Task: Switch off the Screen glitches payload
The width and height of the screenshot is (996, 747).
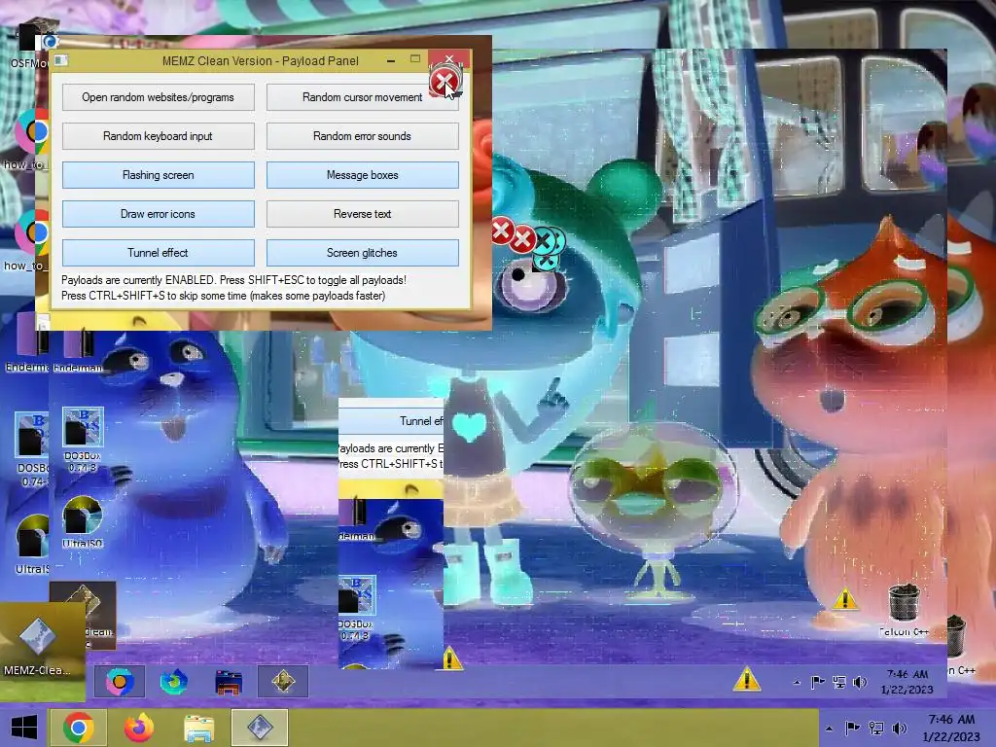Action: click(x=362, y=253)
